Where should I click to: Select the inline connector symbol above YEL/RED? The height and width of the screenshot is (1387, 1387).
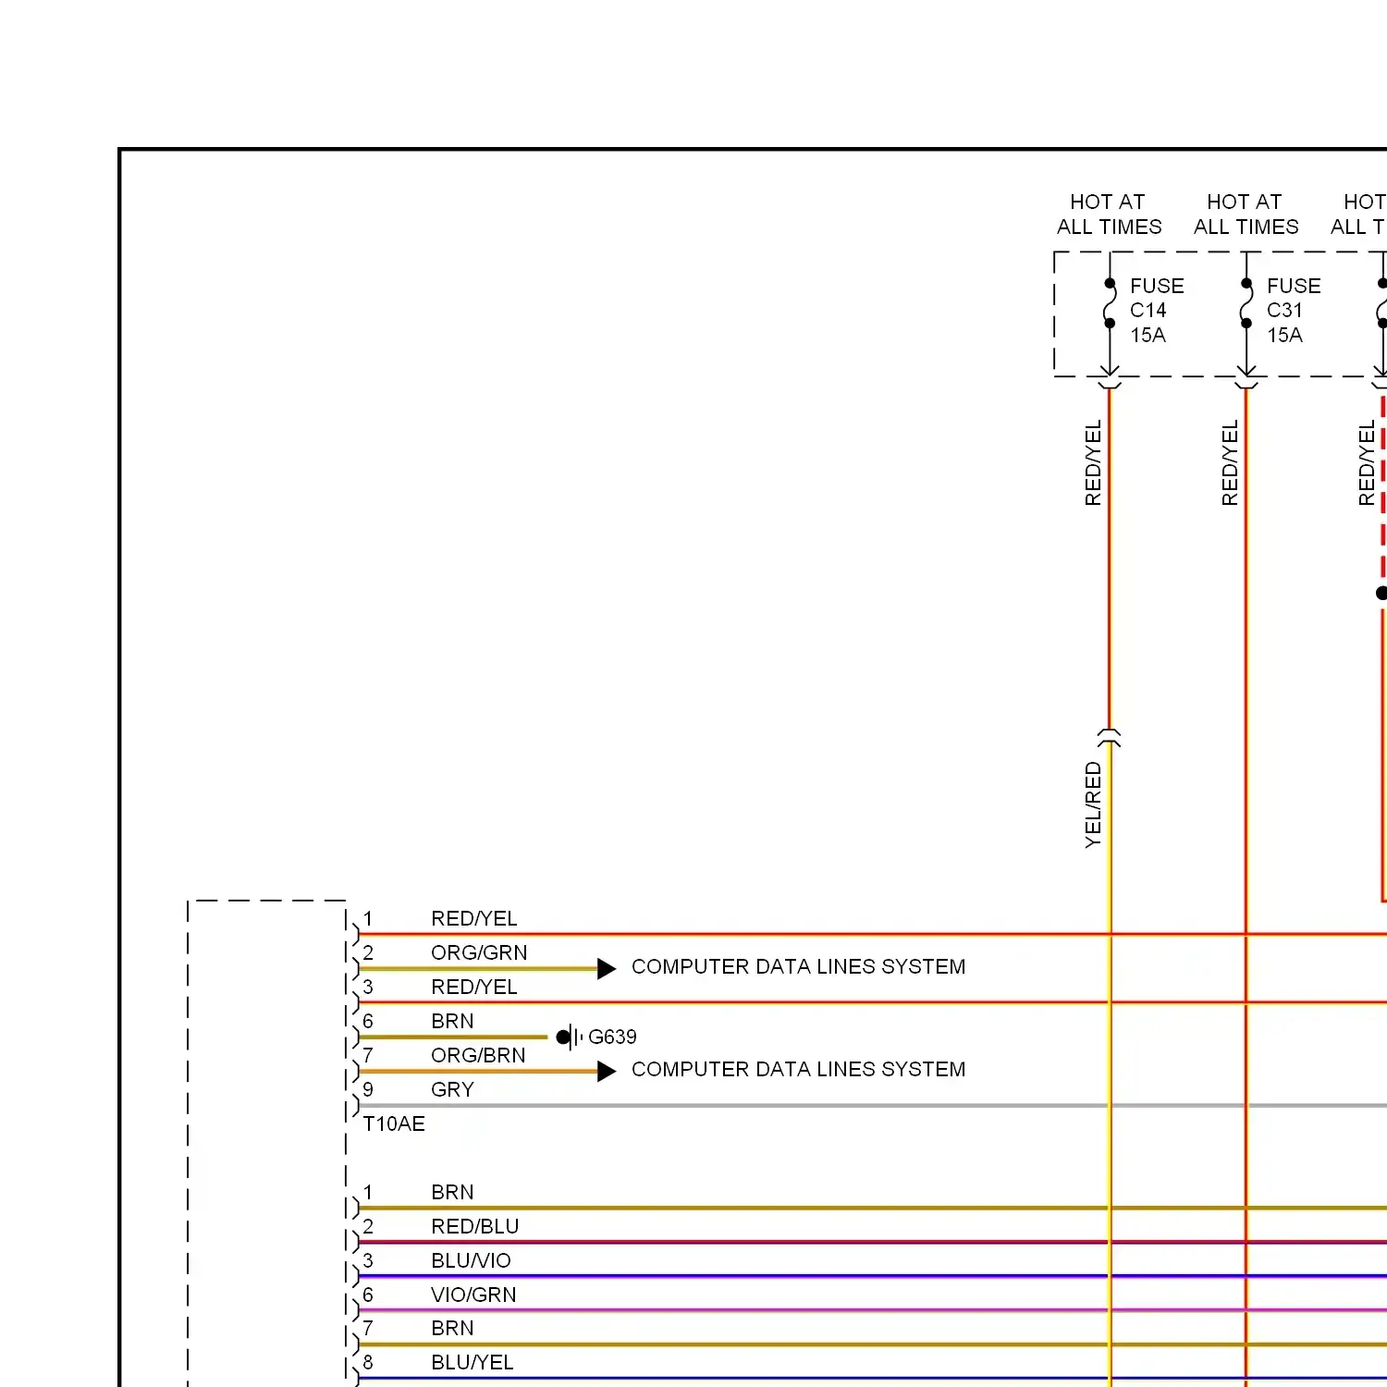[1110, 737]
